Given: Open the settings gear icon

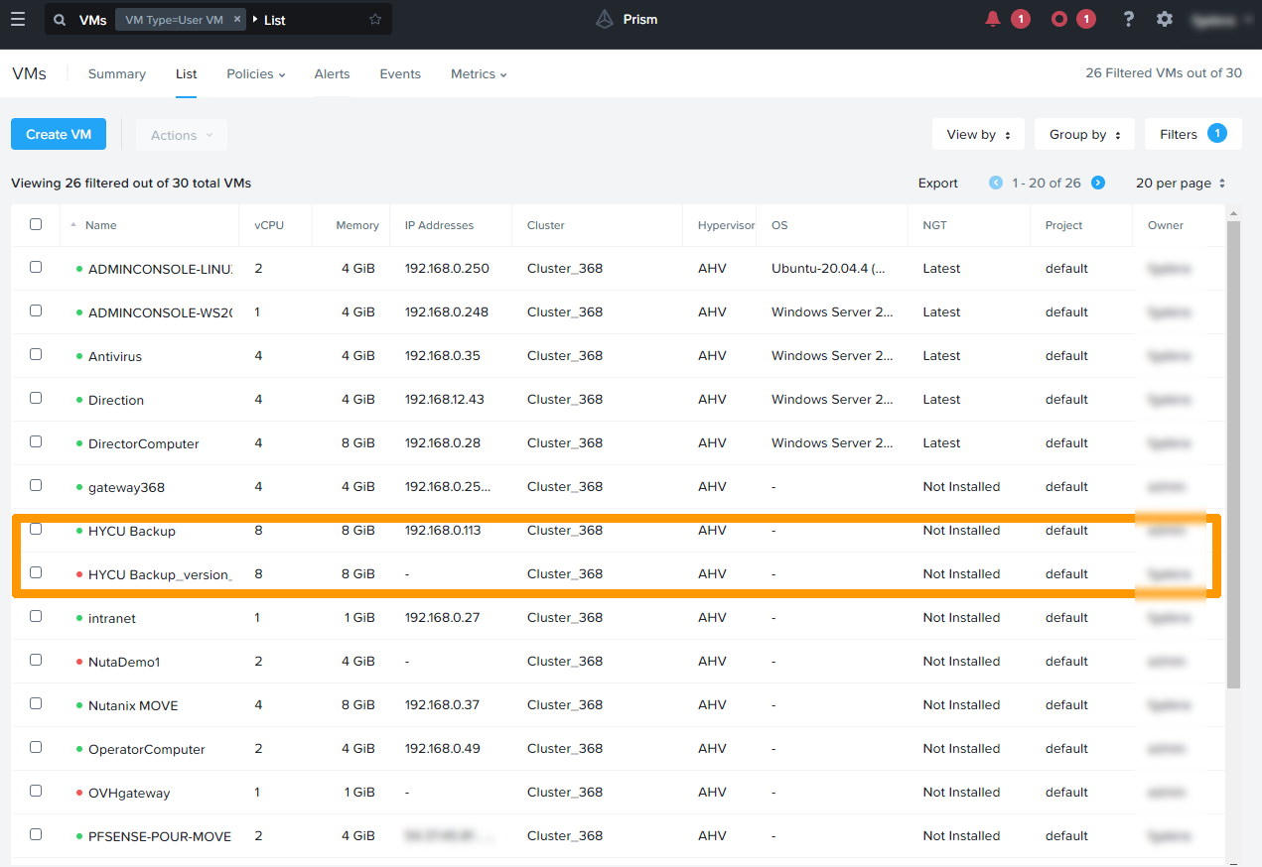Looking at the screenshot, I should tap(1165, 19).
